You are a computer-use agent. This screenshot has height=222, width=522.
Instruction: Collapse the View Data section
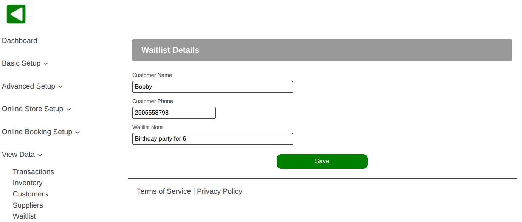click(22, 155)
